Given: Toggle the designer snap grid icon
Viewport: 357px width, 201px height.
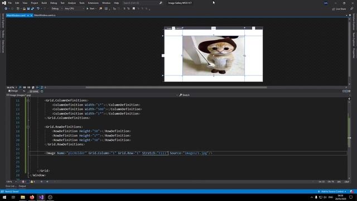Looking at the screenshot, I should point(25,87).
